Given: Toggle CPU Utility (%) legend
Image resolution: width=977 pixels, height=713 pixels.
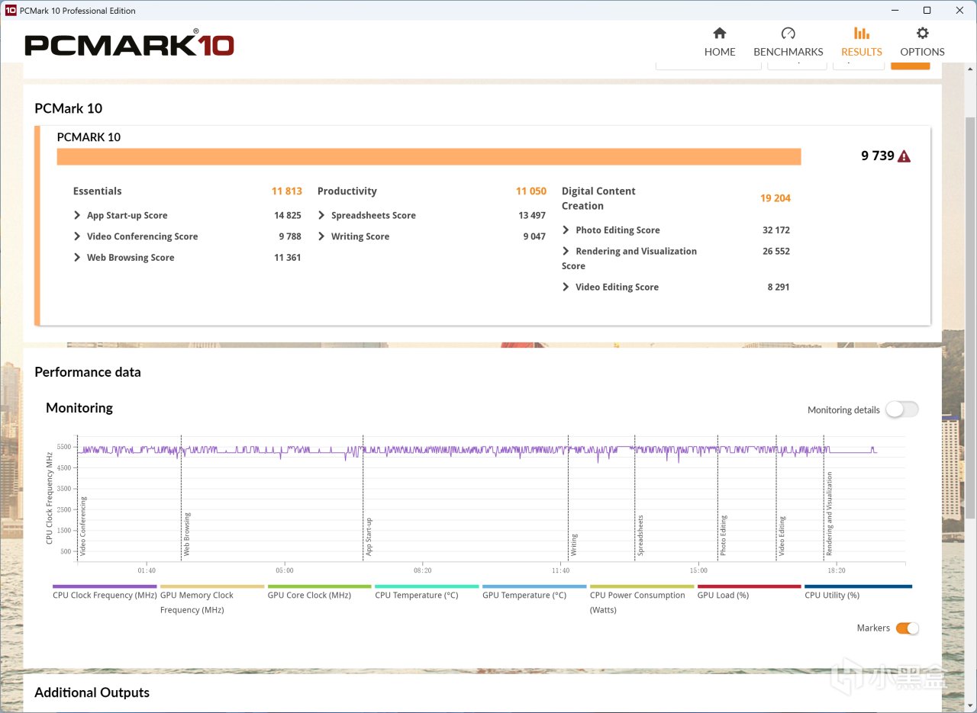Looking at the screenshot, I should (858, 593).
